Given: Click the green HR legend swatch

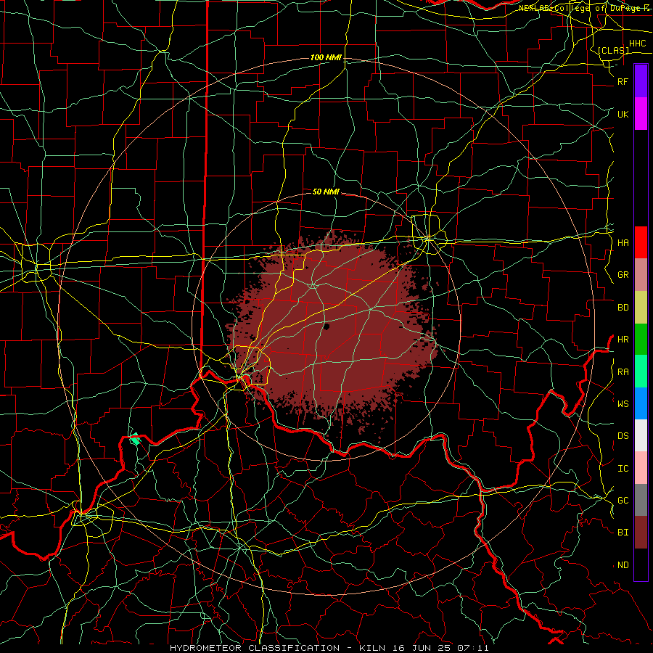Looking at the screenshot, I should (x=641, y=340).
